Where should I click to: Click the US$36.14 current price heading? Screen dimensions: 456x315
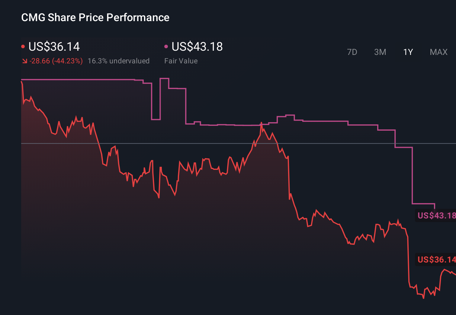point(54,47)
